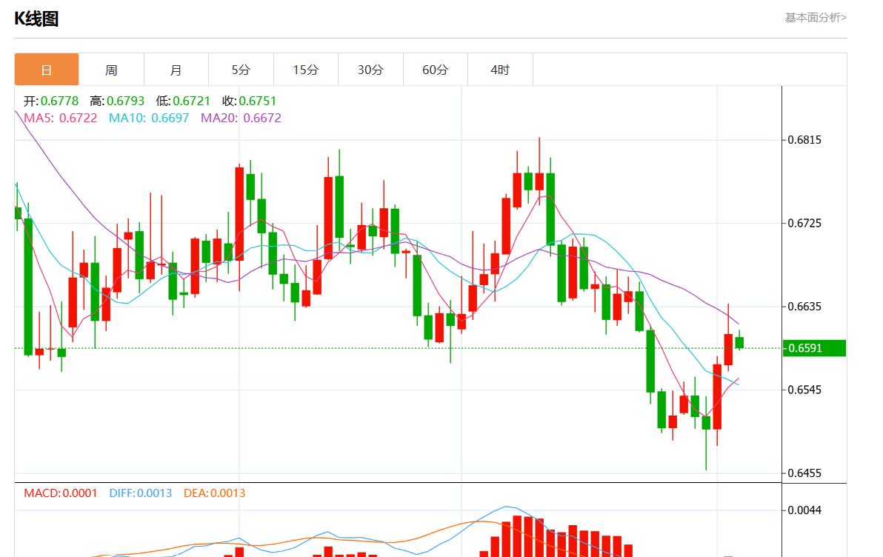This screenshot has height=557, width=883.
Task: Click the 0.6455 axis label
Action: [804, 473]
